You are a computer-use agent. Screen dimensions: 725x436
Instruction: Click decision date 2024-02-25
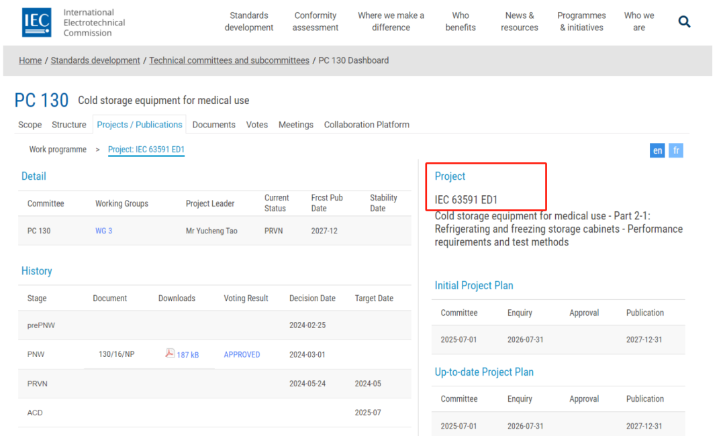[x=307, y=325]
